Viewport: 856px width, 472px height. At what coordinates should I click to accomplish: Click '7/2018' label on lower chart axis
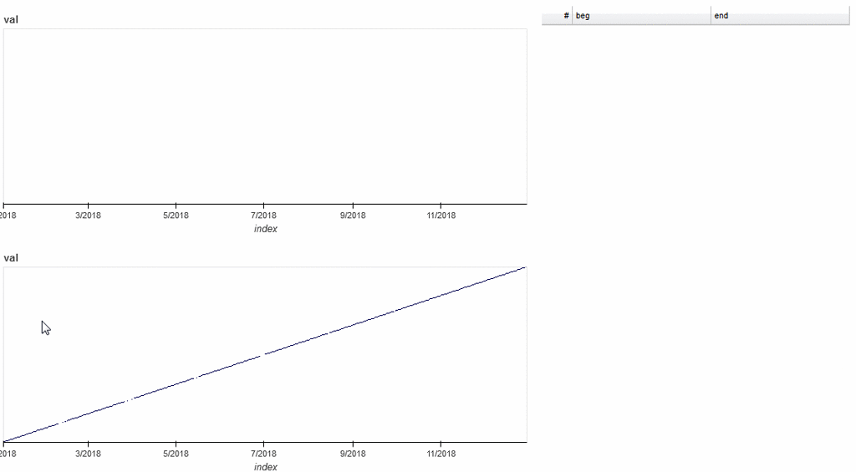263,454
